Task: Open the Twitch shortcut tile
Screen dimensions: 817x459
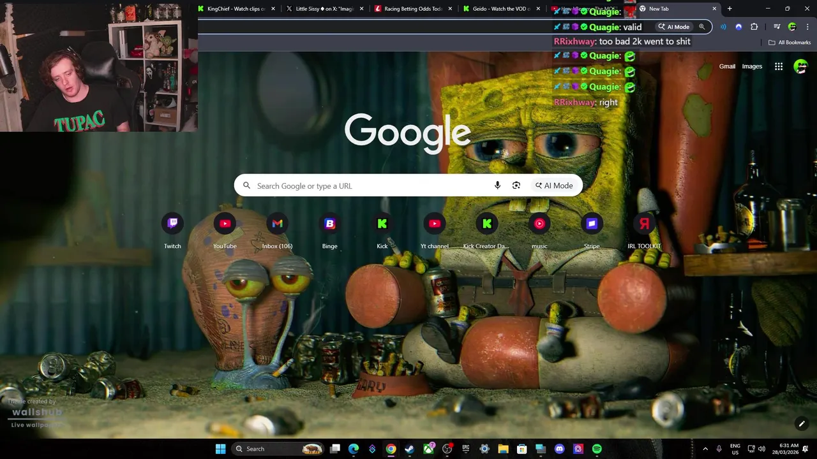Action: point(172,231)
